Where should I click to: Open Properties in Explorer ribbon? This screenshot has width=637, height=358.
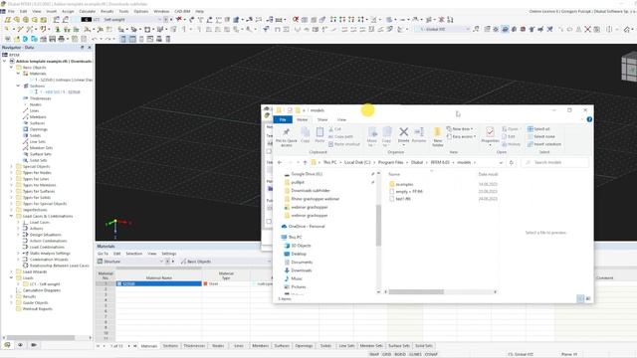(x=490, y=135)
